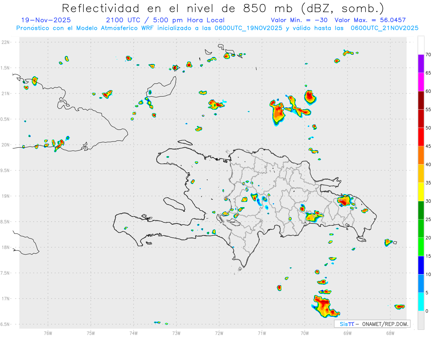The height and width of the screenshot is (338, 438).
Task: Click the '73W' longitude axis label
Action: (176, 333)
